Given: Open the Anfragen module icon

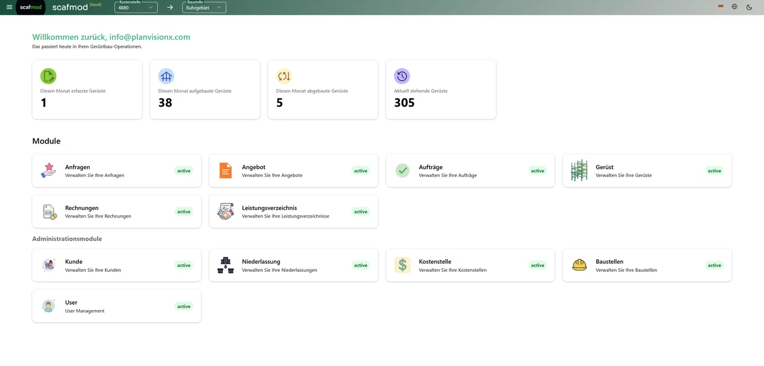Looking at the screenshot, I should (48, 170).
